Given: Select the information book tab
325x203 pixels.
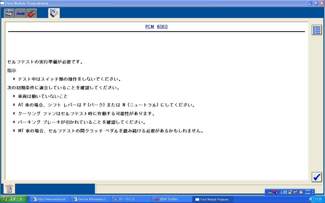Looking at the screenshot, I should (54, 13).
